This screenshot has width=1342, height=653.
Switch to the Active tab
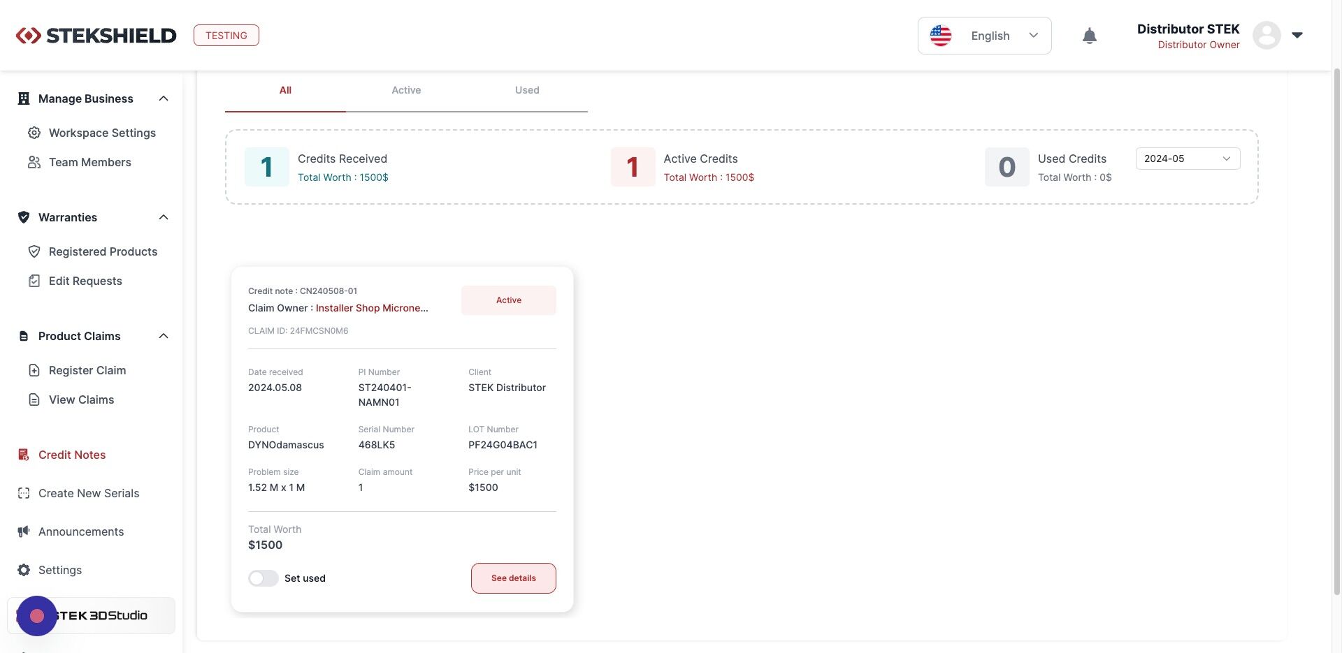click(x=406, y=91)
